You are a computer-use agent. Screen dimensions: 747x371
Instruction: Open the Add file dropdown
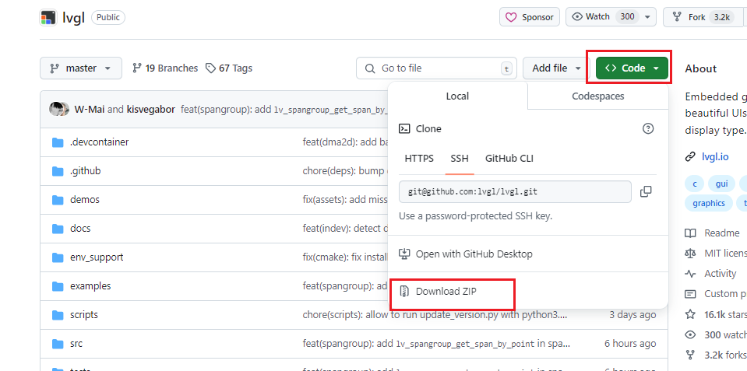[557, 68]
